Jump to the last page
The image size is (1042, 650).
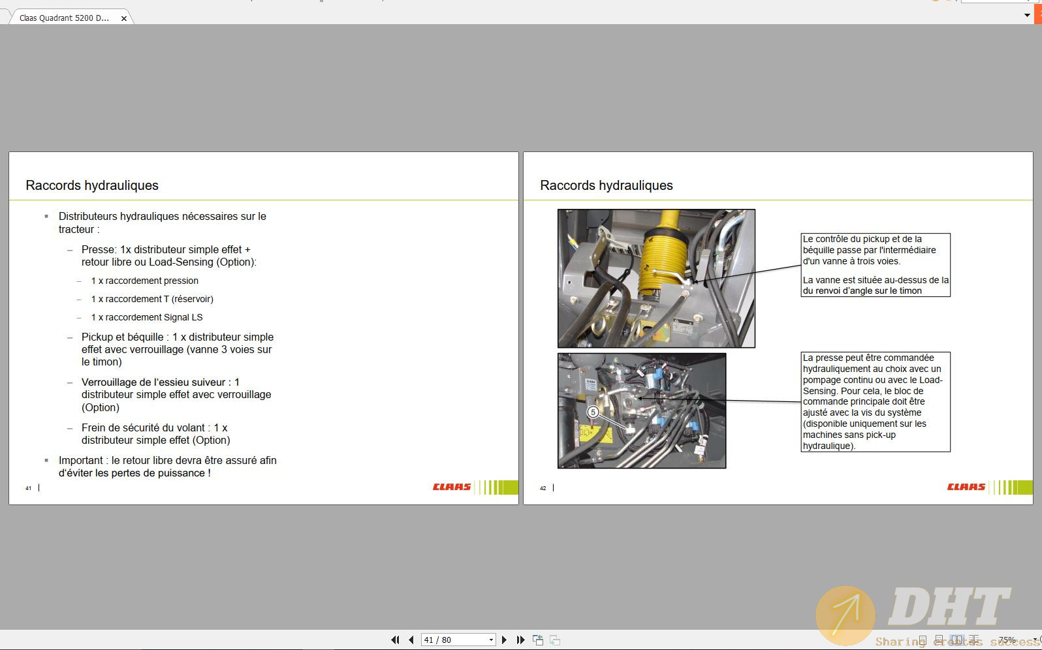point(520,640)
